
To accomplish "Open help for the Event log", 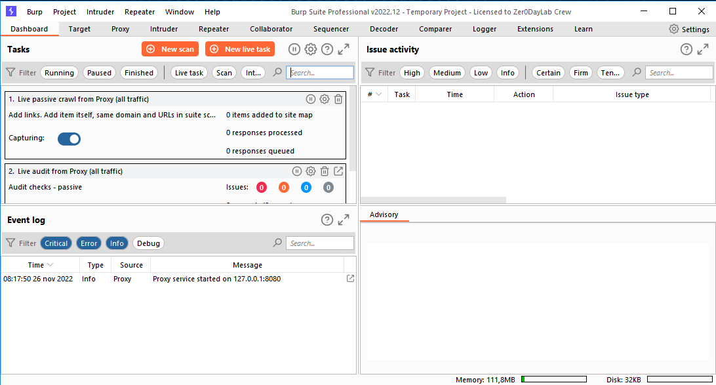I will (x=327, y=220).
